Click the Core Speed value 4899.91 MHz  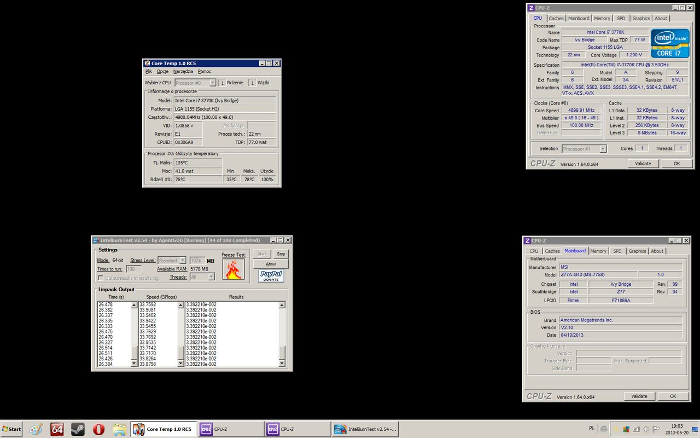pos(581,111)
